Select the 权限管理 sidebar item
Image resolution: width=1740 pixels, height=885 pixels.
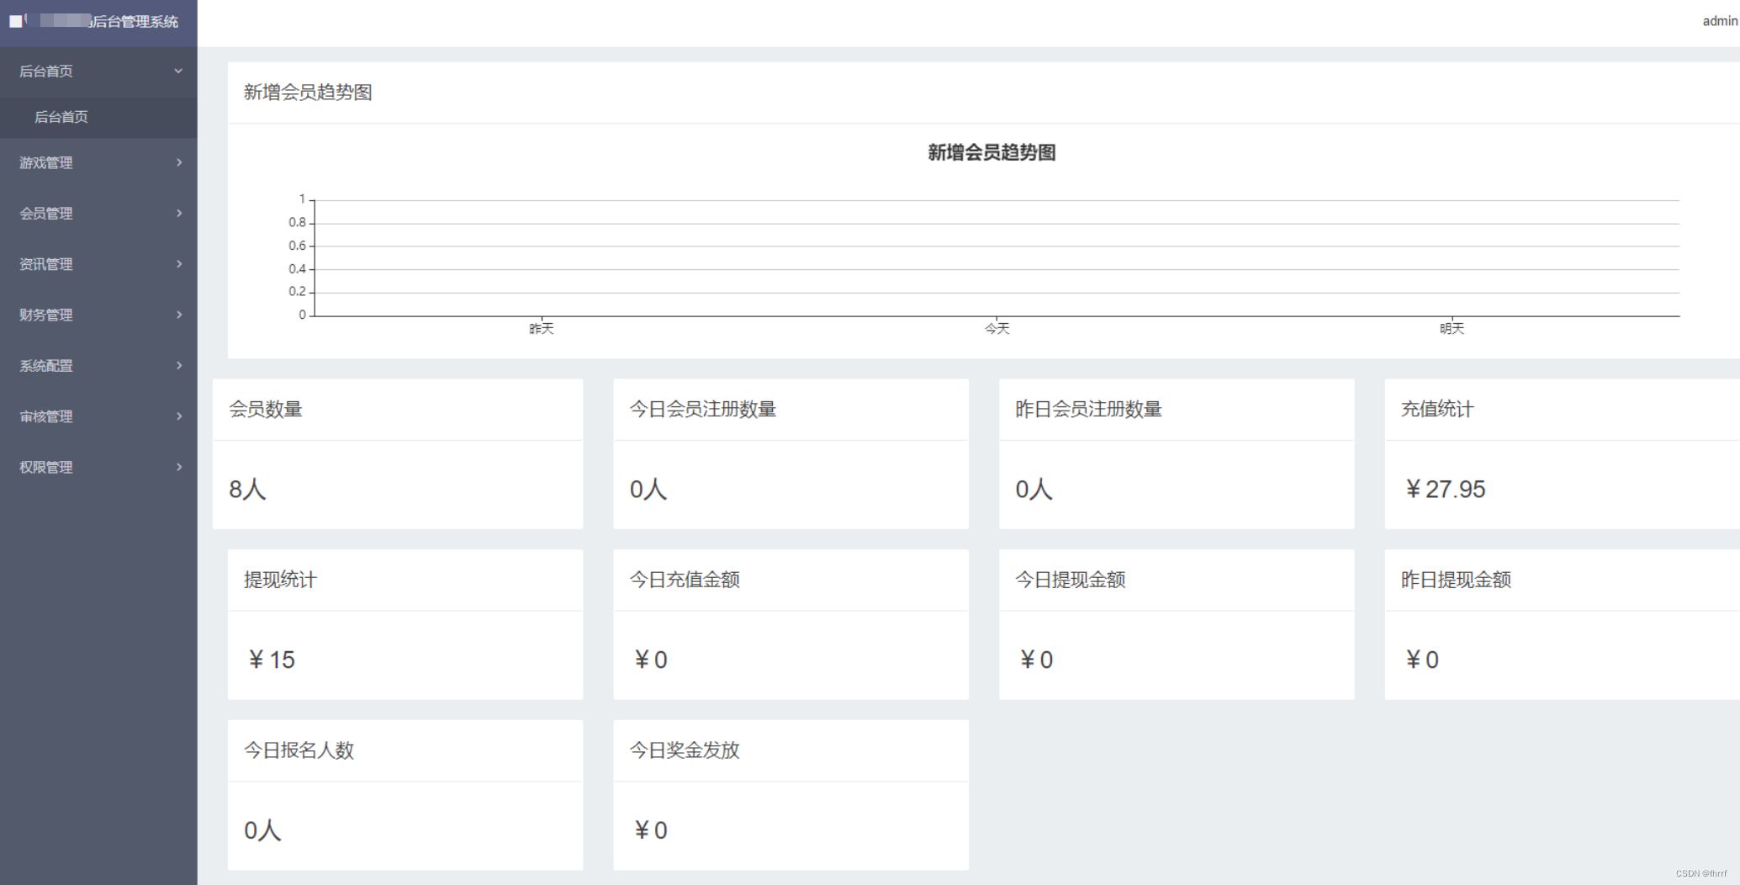pos(46,467)
